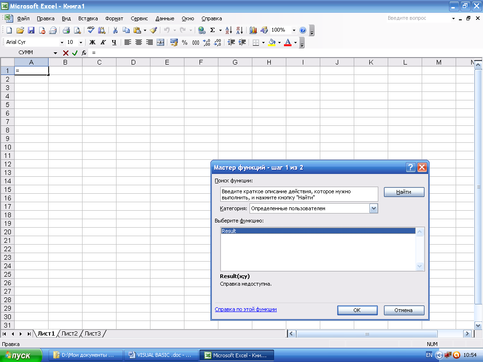483x362 pixels.
Task: Open the Формат menu
Action: [x=114, y=18]
